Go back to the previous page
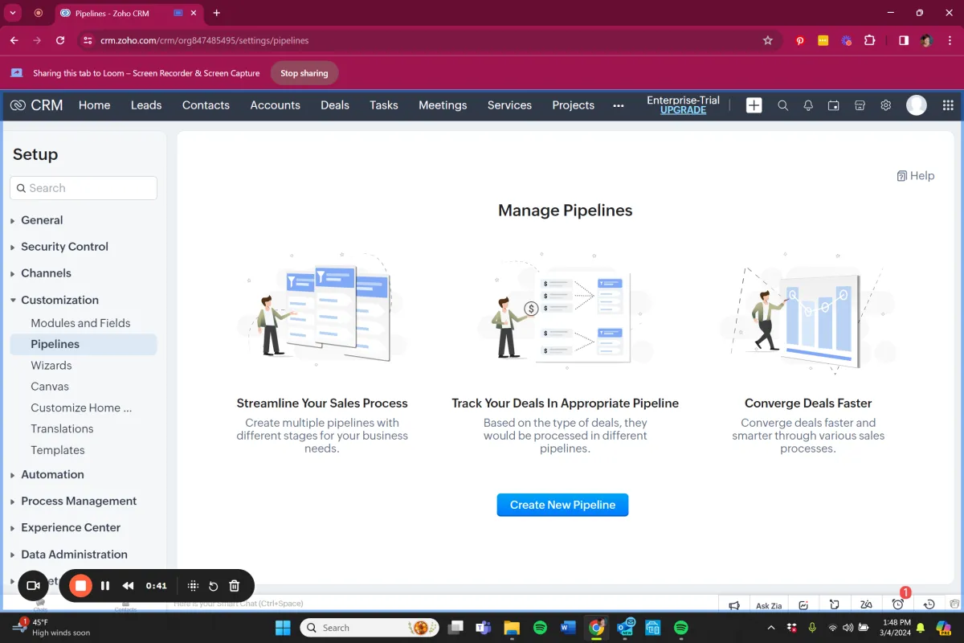Image resolution: width=964 pixels, height=643 pixels. pyautogui.click(x=14, y=40)
